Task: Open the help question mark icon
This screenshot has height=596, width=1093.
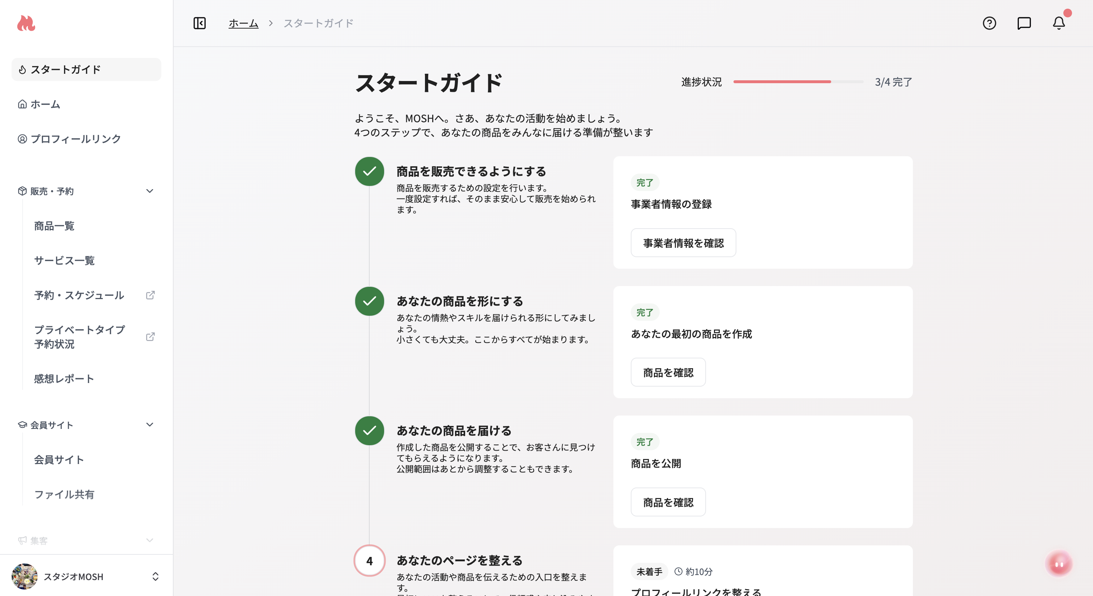Action: [989, 24]
